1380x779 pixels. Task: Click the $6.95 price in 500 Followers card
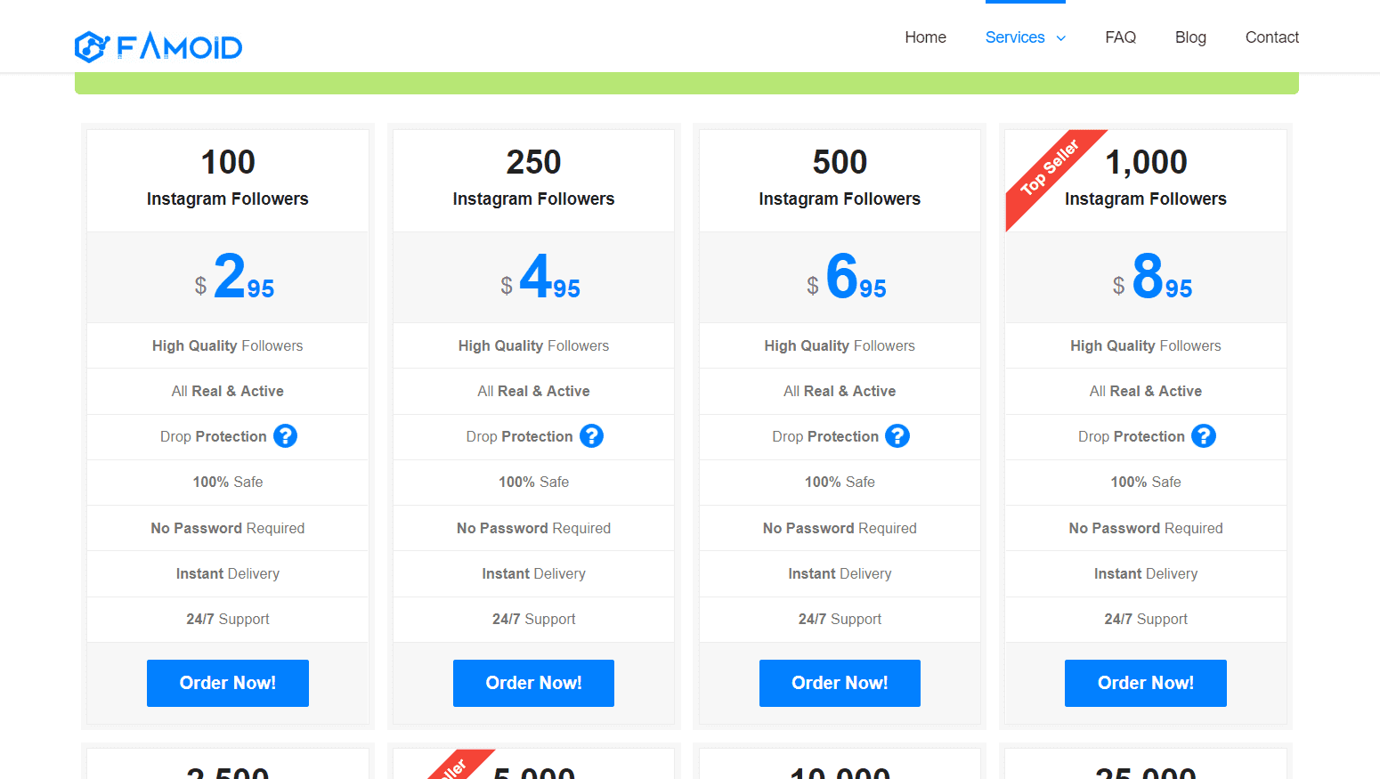pyautogui.click(x=847, y=277)
